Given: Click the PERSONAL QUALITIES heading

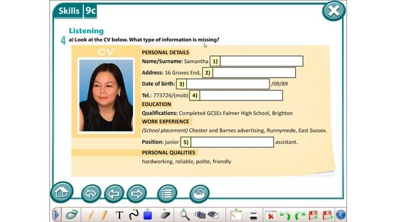Looking at the screenshot, I should pos(168,152).
